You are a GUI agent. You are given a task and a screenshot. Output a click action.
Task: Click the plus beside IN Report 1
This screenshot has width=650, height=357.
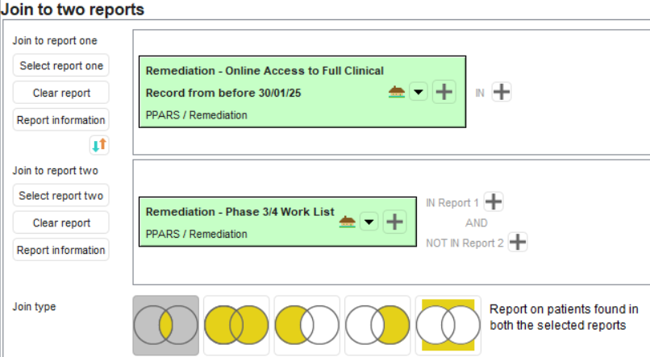(494, 202)
